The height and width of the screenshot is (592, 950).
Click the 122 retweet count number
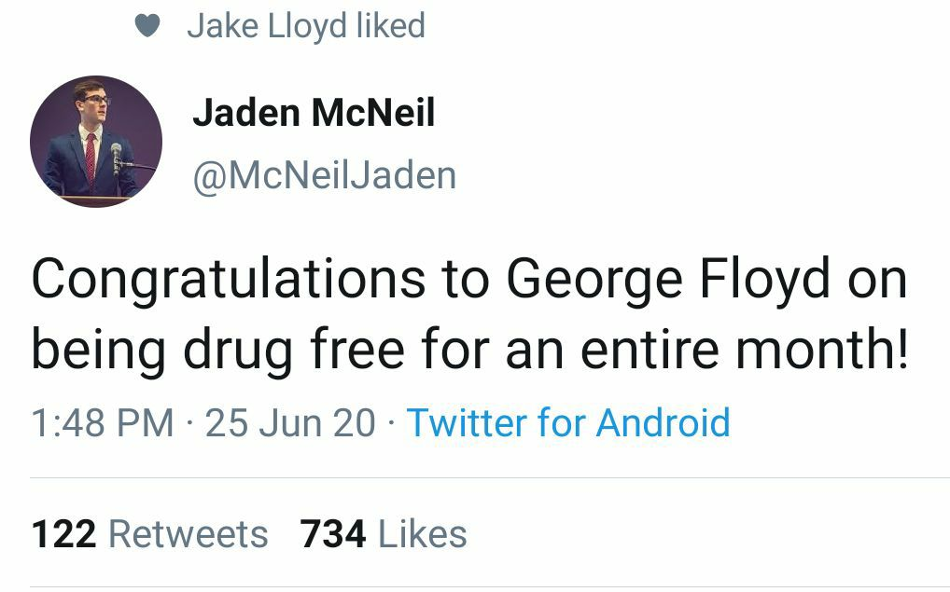[x=63, y=535]
